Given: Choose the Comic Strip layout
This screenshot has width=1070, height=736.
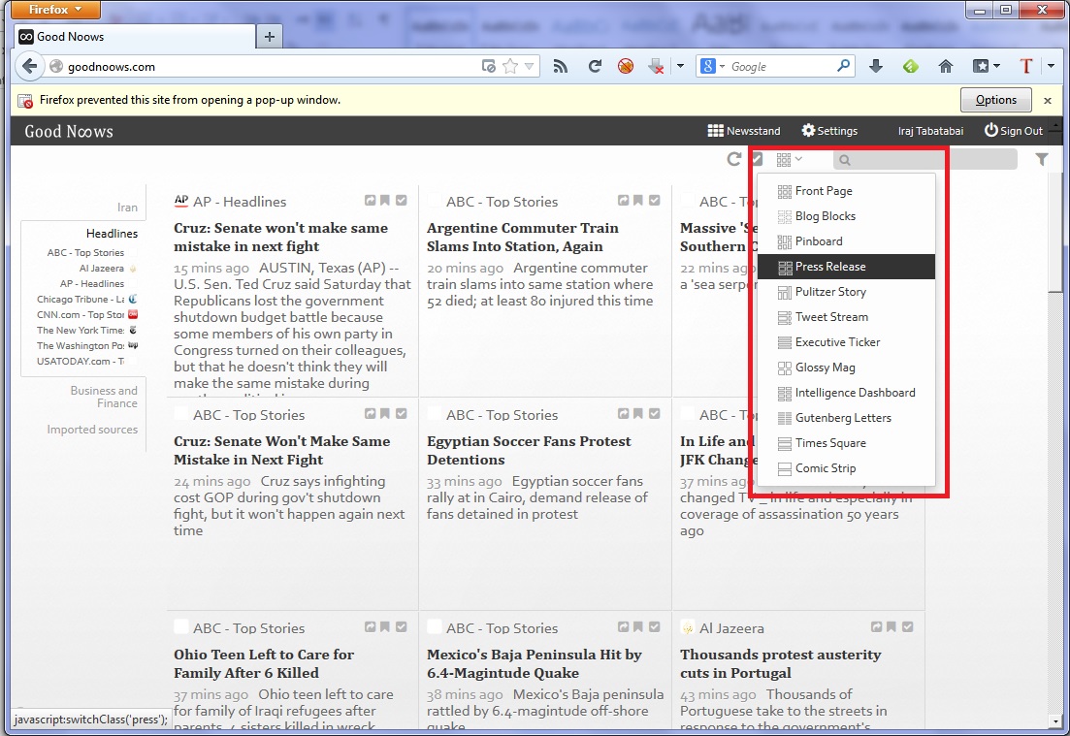Looking at the screenshot, I should point(846,468).
